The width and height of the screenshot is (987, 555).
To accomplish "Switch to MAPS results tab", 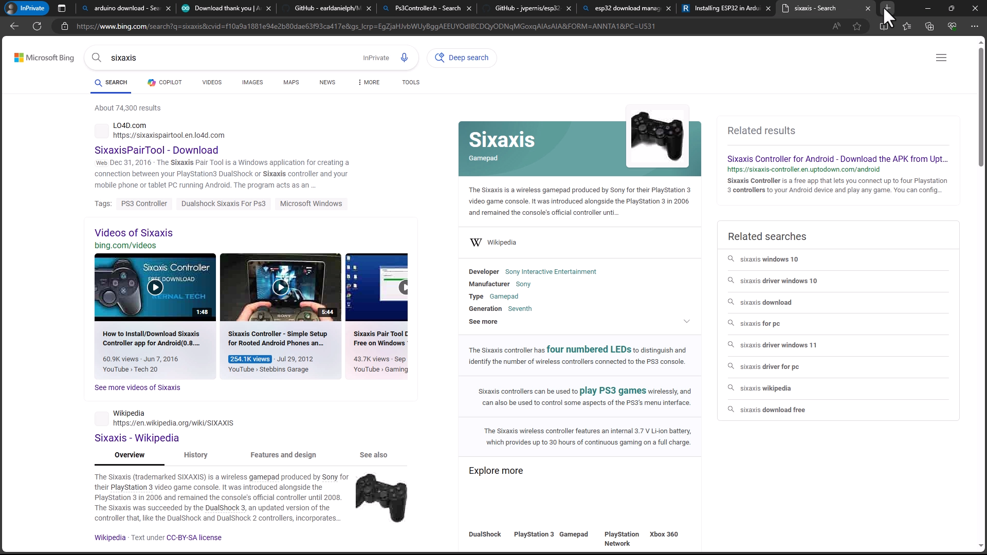I will click(291, 82).
